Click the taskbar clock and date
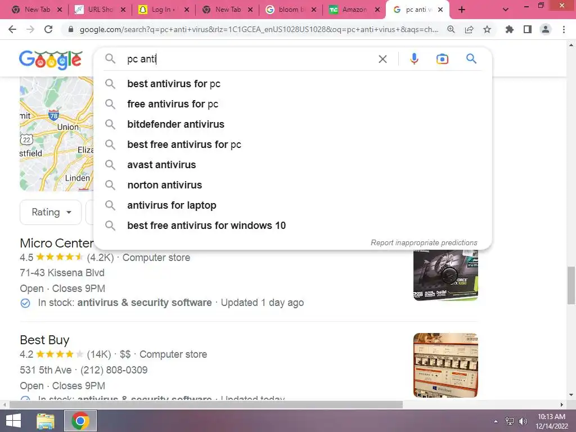 point(552,421)
